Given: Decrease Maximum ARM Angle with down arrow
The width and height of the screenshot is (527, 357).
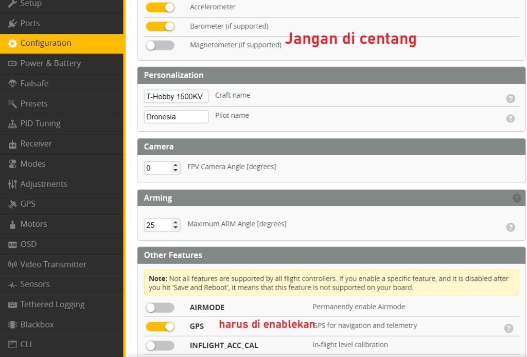Looking at the screenshot, I should tap(175, 228).
